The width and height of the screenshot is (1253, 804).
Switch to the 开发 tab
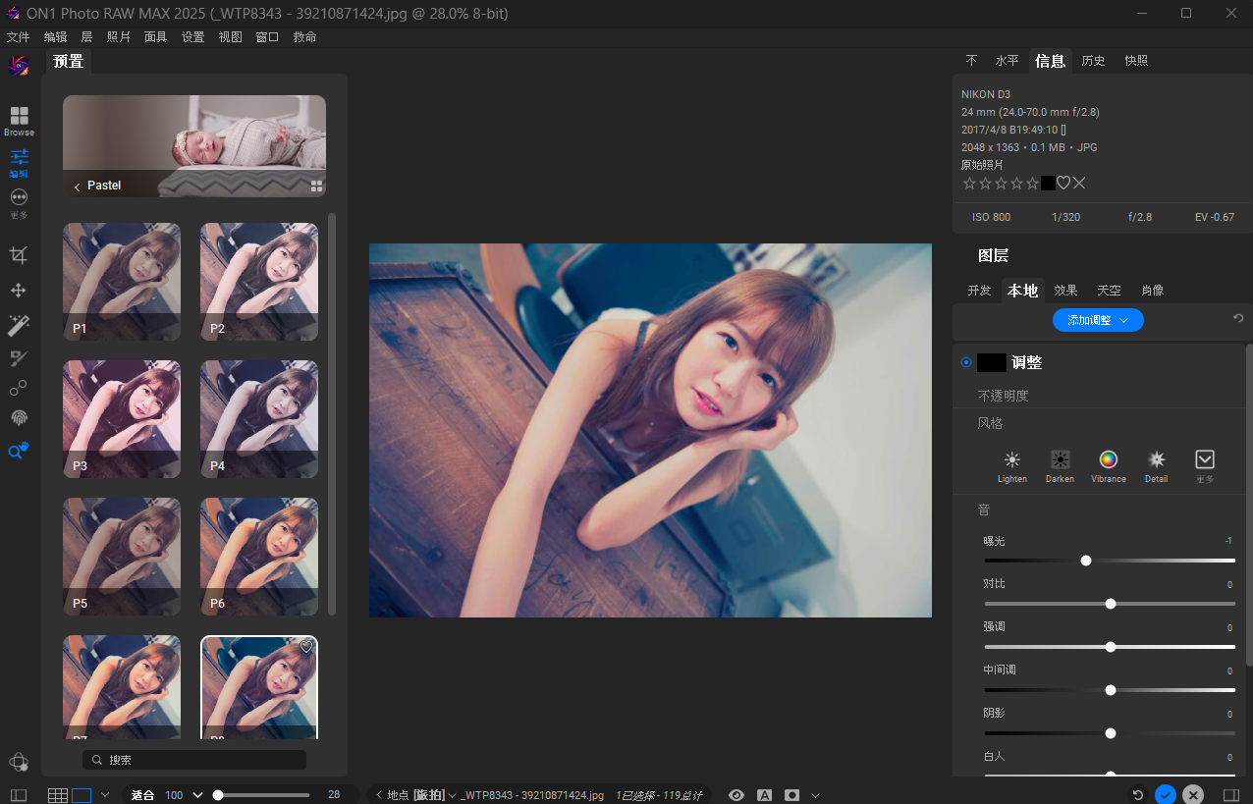[979, 291]
